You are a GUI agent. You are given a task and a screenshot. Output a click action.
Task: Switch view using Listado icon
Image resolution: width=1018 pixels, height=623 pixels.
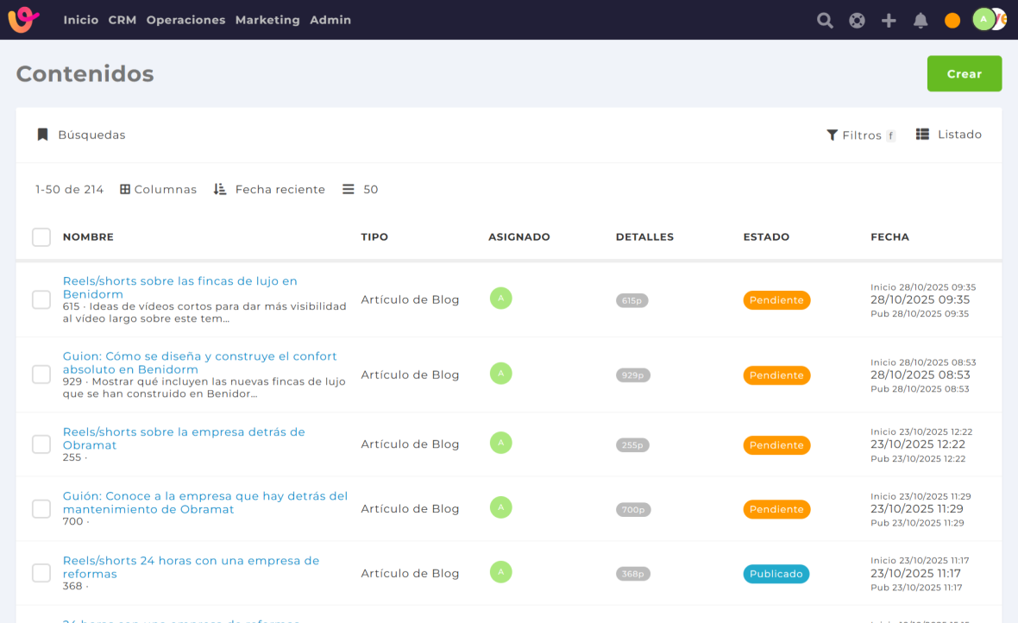[x=949, y=135]
